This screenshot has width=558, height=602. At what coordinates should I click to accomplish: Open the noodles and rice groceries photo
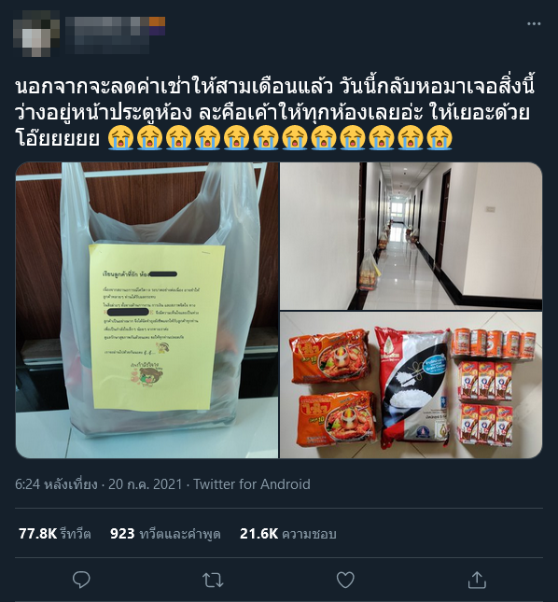tap(411, 385)
